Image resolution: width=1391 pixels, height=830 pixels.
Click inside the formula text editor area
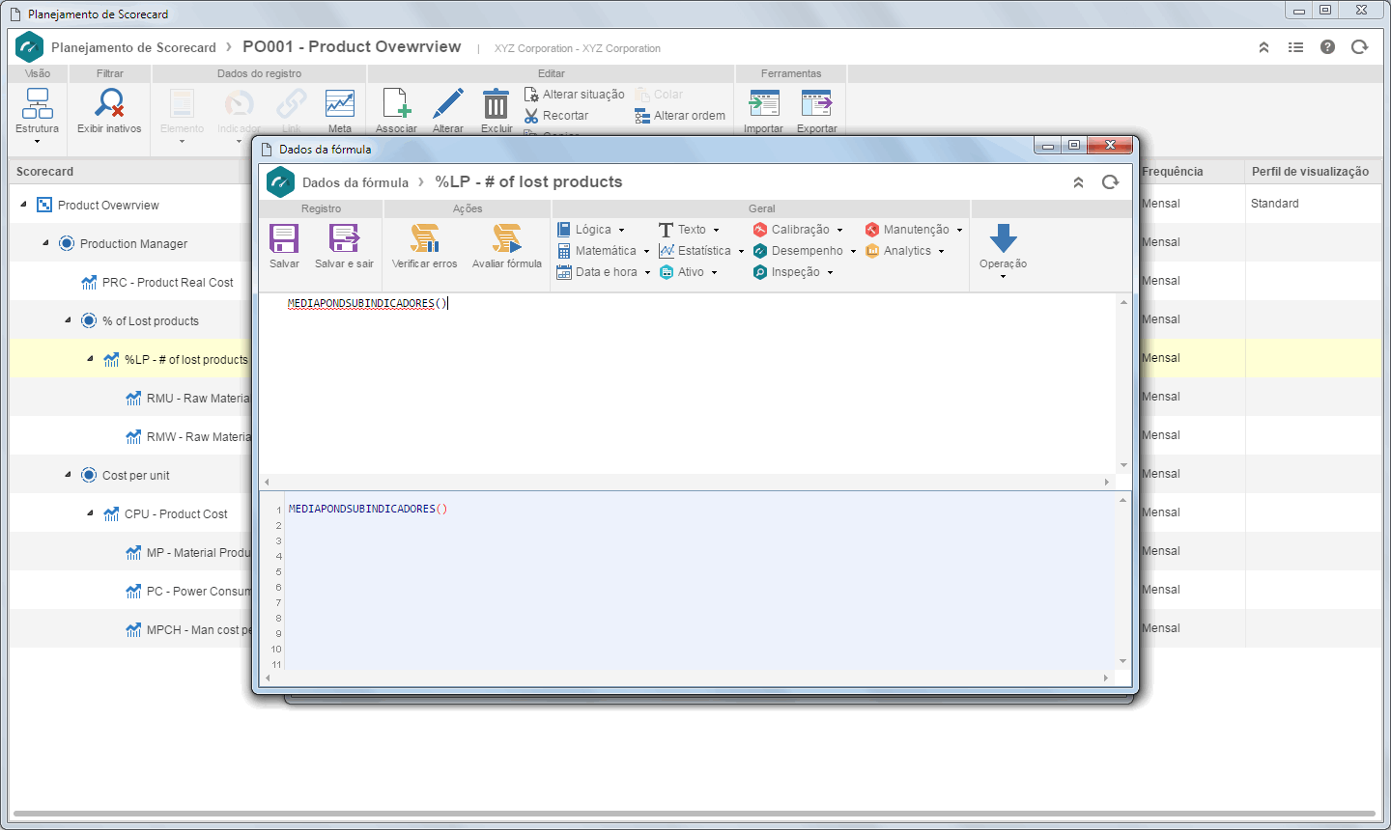pos(687,386)
